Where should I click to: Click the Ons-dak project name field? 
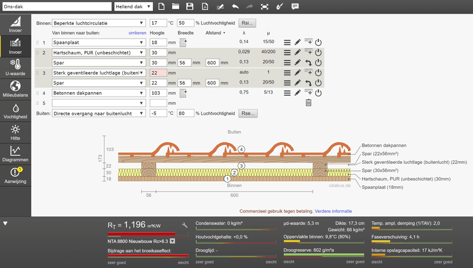(x=56, y=6)
